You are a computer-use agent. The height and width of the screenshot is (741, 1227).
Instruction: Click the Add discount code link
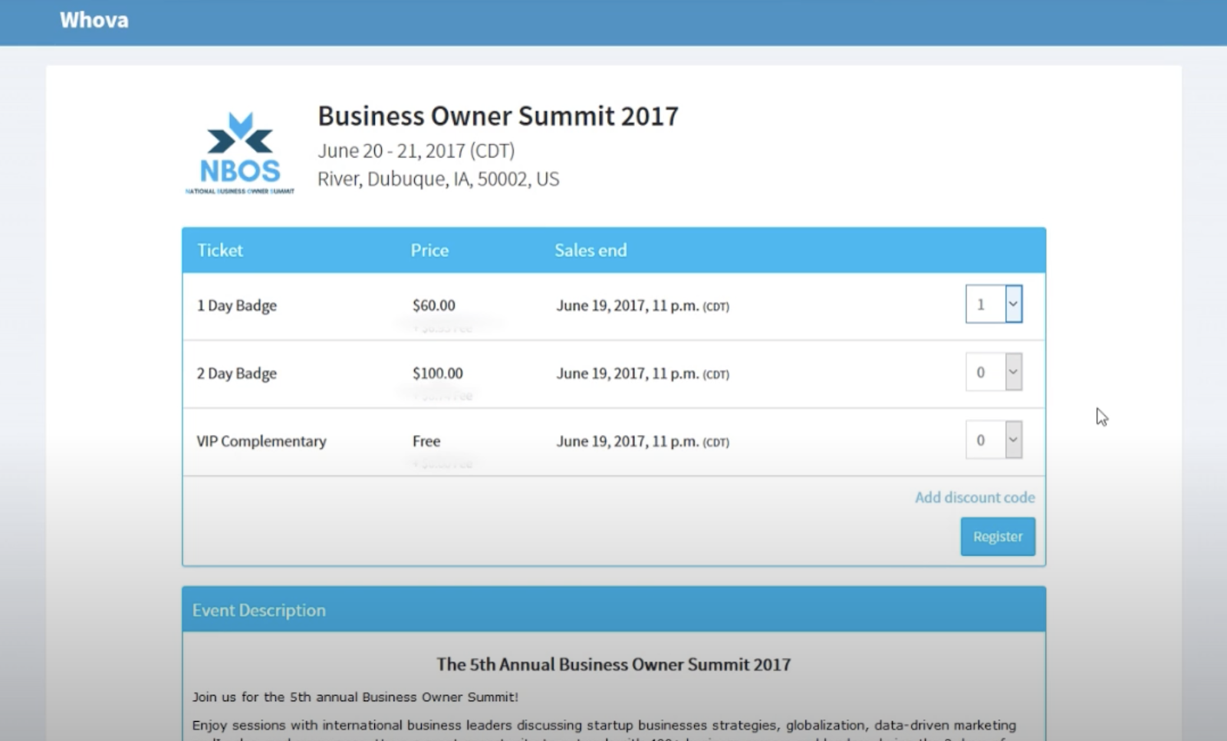pyautogui.click(x=974, y=497)
